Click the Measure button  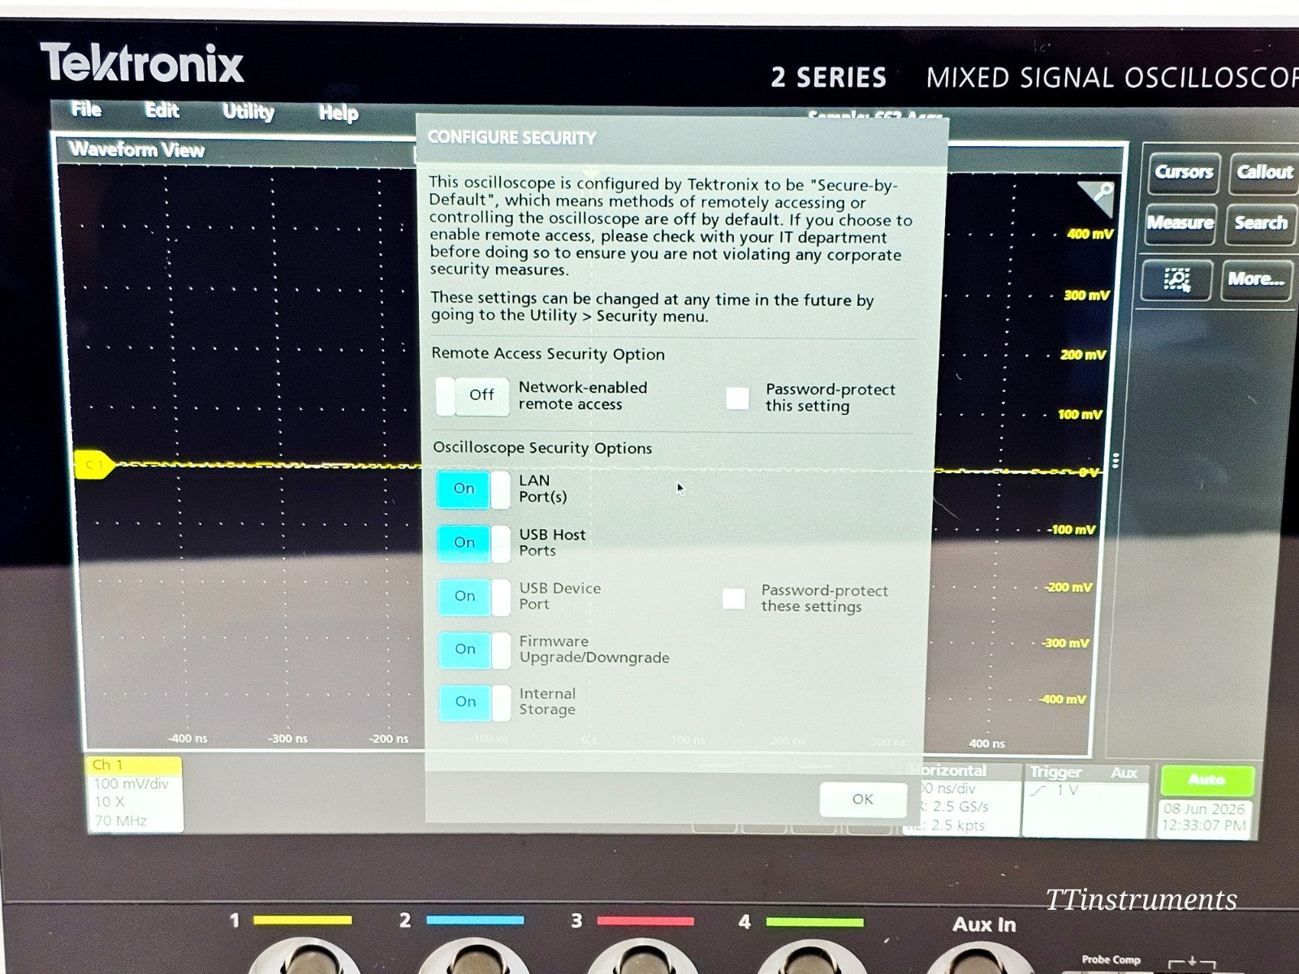coord(1180,223)
